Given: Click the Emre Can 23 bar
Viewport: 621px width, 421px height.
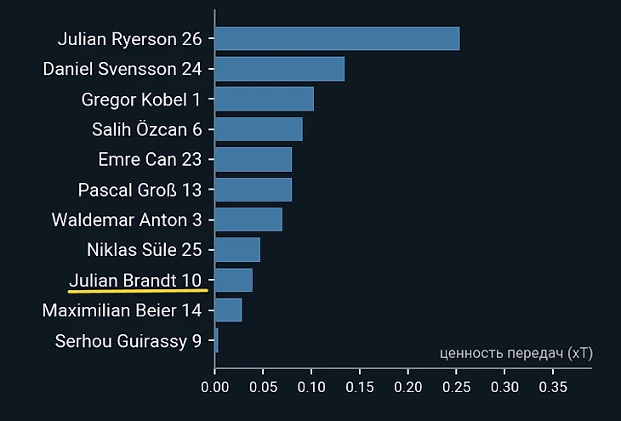Looking at the screenshot, I should click(254, 160).
